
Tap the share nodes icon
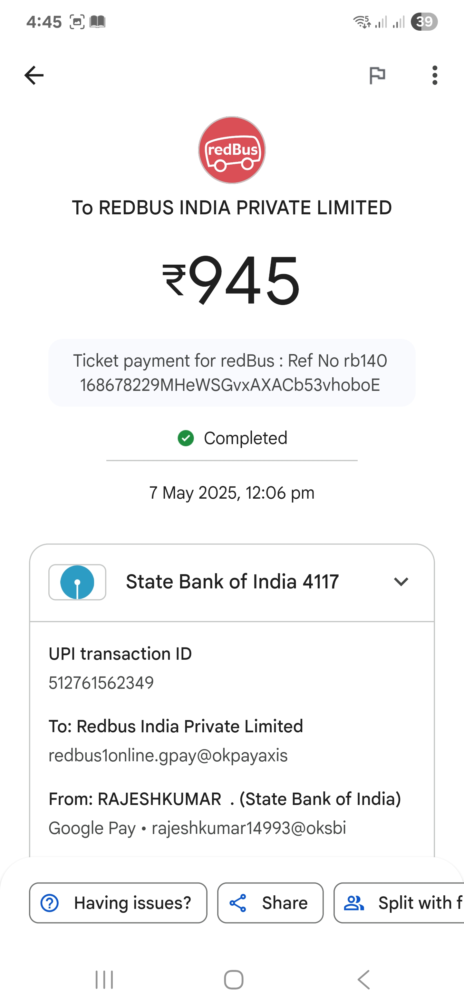[x=238, y=903]
